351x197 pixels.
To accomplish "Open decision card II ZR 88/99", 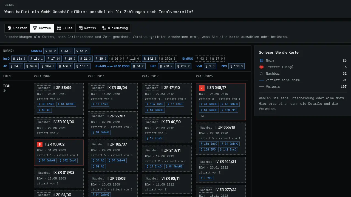I will point(59,99).
